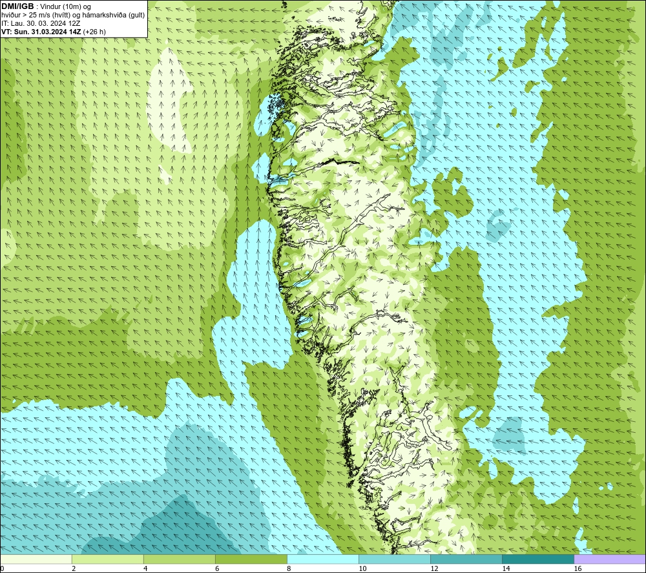
Task: Click the scale label '8'
Action: (x=289, y=568)
